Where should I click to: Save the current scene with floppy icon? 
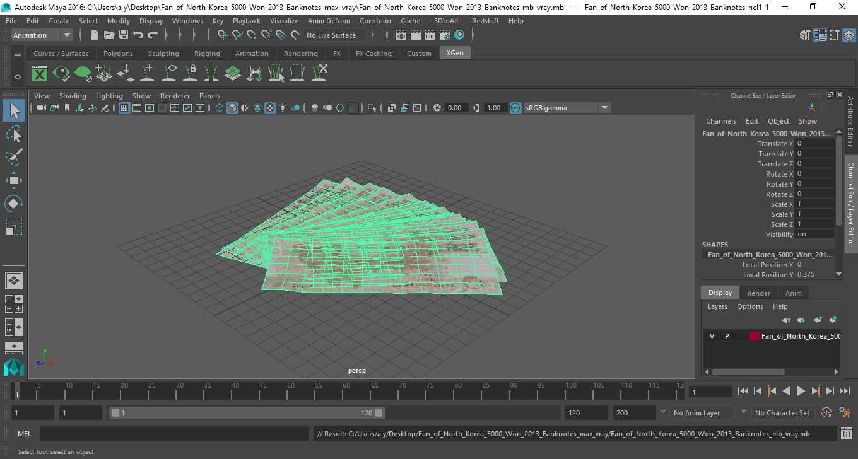click(124, 35)
